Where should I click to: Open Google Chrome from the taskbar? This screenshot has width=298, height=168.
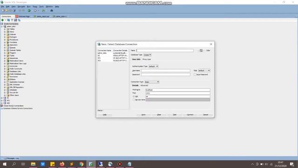81,164
